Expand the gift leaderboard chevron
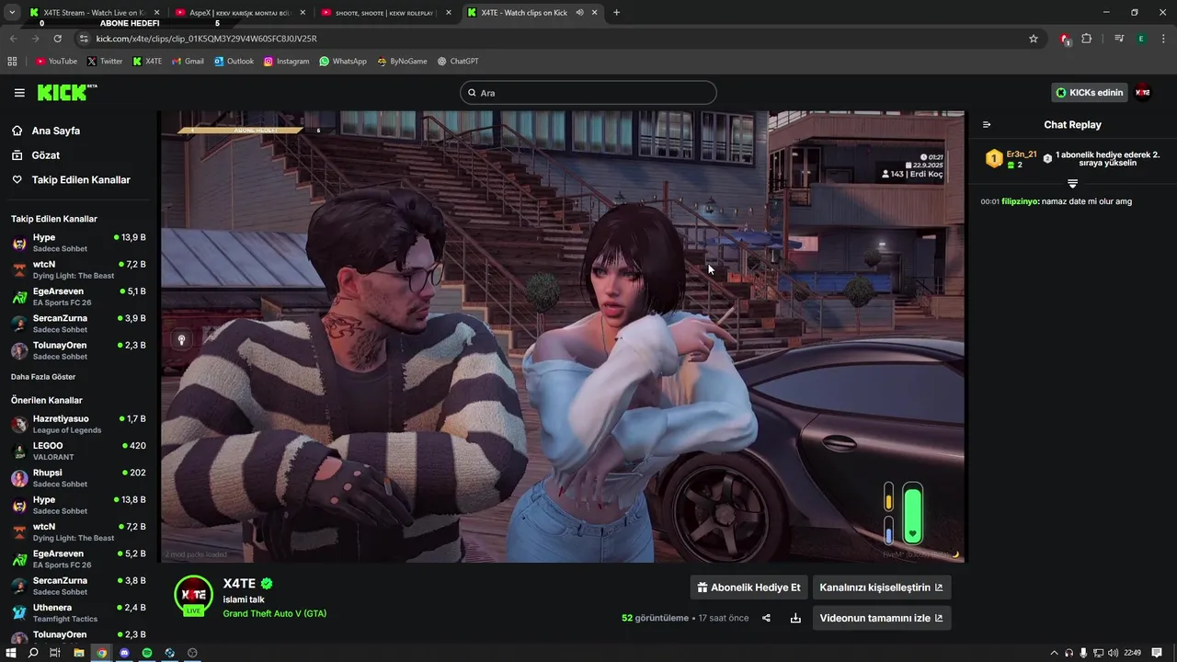The height and width of the screenshot is (662, 1177). pyautogui.click(x=1072, y=184)
